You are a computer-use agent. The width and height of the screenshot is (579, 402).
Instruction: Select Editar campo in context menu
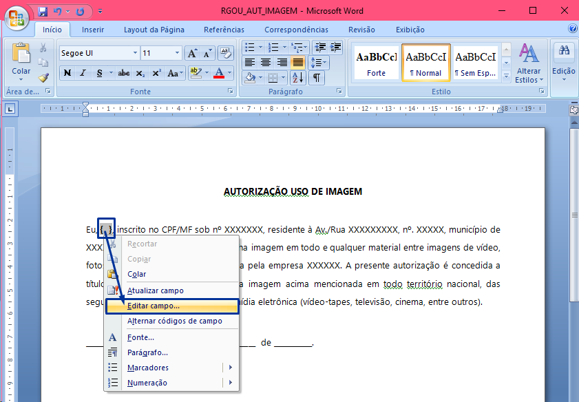[x=154, y=306]
